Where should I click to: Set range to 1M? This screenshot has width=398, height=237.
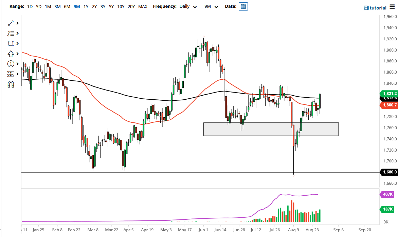tap(48, 6)
